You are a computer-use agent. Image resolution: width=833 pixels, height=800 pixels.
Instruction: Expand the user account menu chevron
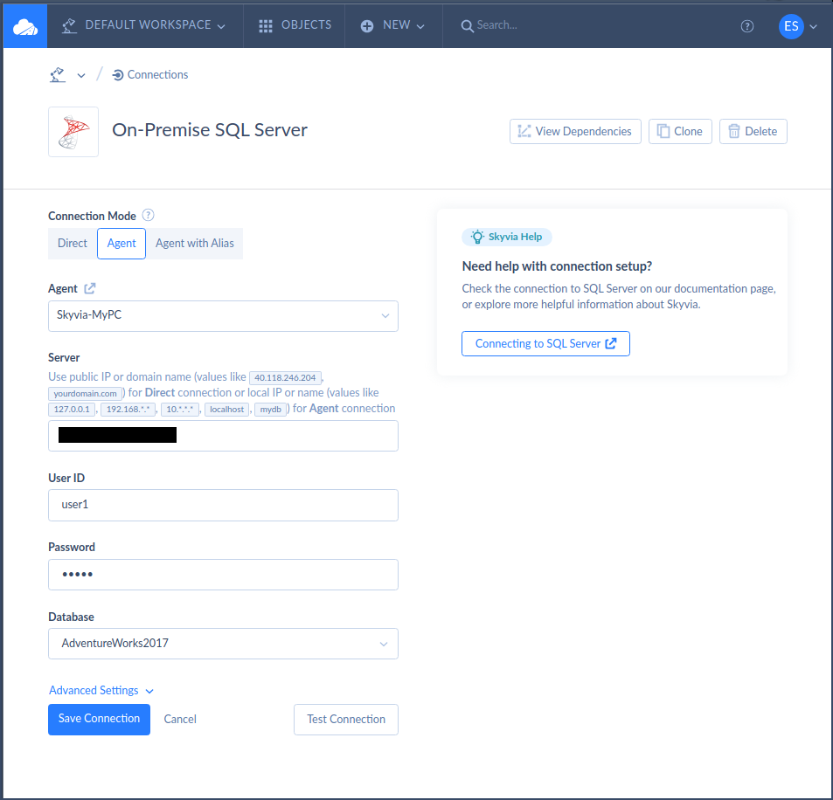click(814, 26)
